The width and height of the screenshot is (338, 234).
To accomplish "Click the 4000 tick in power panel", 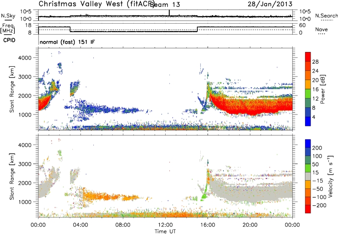I will click(25, 58).
